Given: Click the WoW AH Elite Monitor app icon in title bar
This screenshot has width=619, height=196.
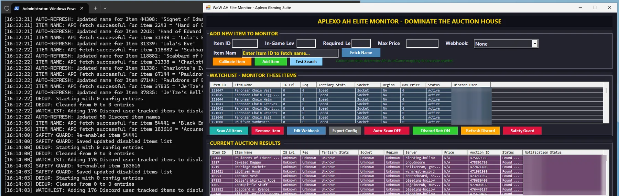Looking at the screenshot, I should pyautogui.click(x=208, y=8).
